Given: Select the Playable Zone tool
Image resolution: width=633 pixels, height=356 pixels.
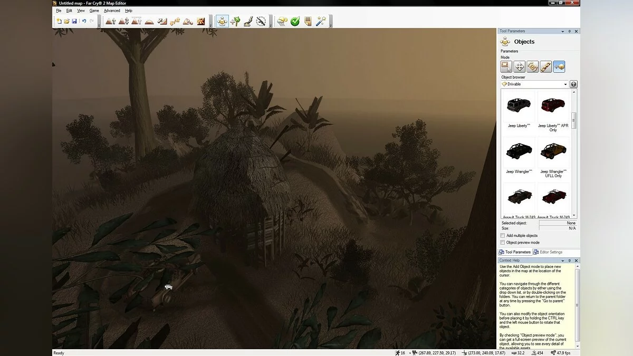Looking at the screenshot, I should pos(261,21).
